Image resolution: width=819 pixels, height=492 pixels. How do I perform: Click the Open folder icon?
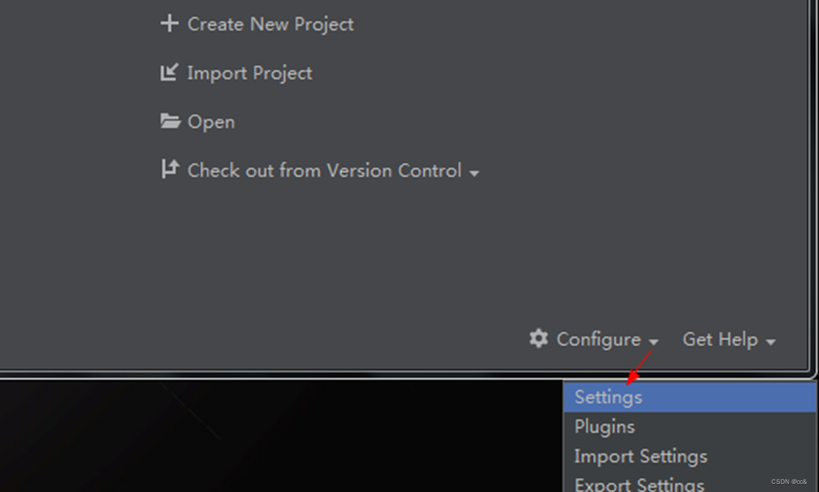click(169, 121)
